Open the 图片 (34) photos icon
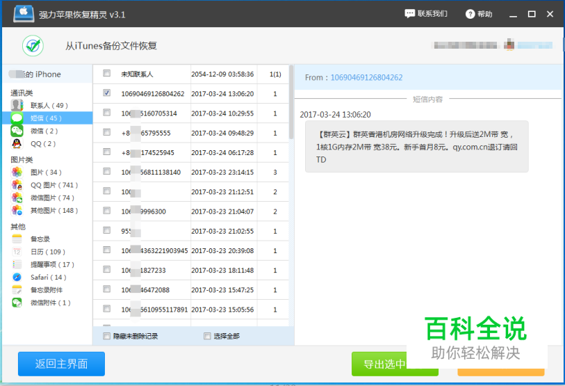 pyautogui.click(x=17, y=172)
